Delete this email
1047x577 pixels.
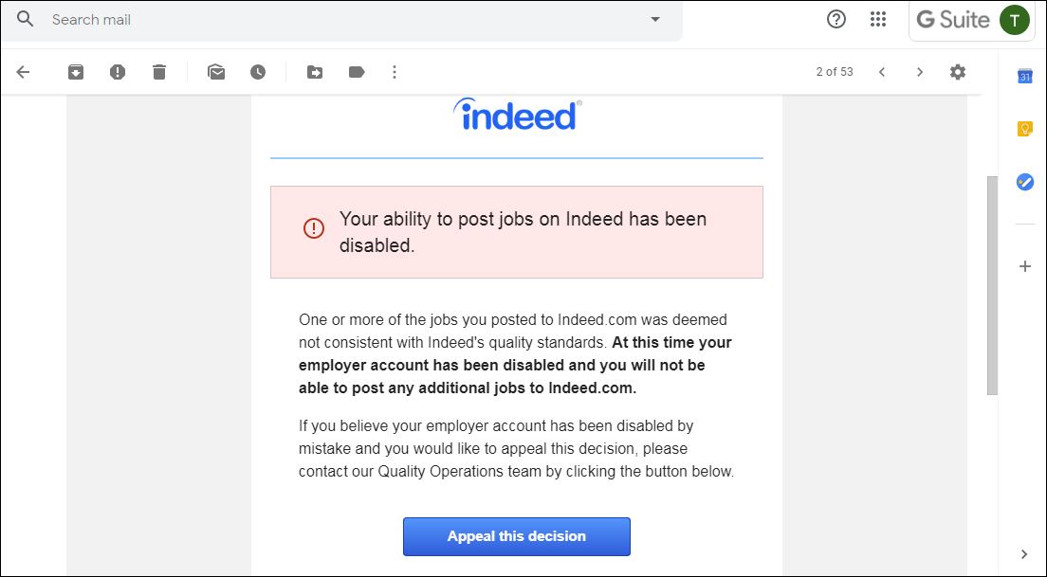(159, 72)
